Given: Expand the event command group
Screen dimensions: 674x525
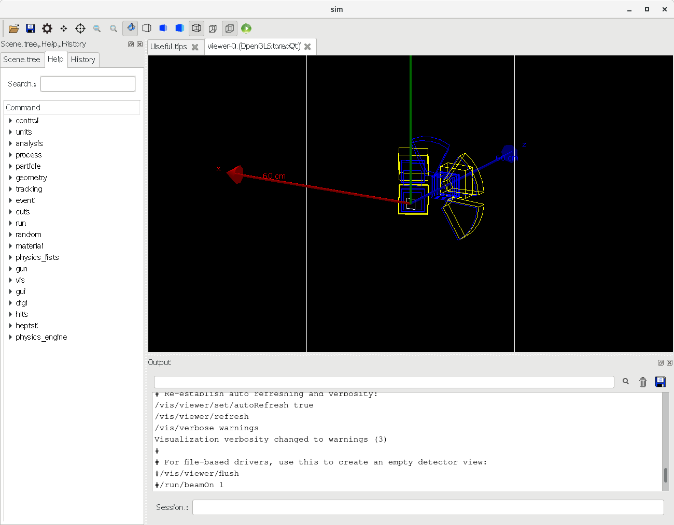Looking at the screenshot, I should point(10,200).
